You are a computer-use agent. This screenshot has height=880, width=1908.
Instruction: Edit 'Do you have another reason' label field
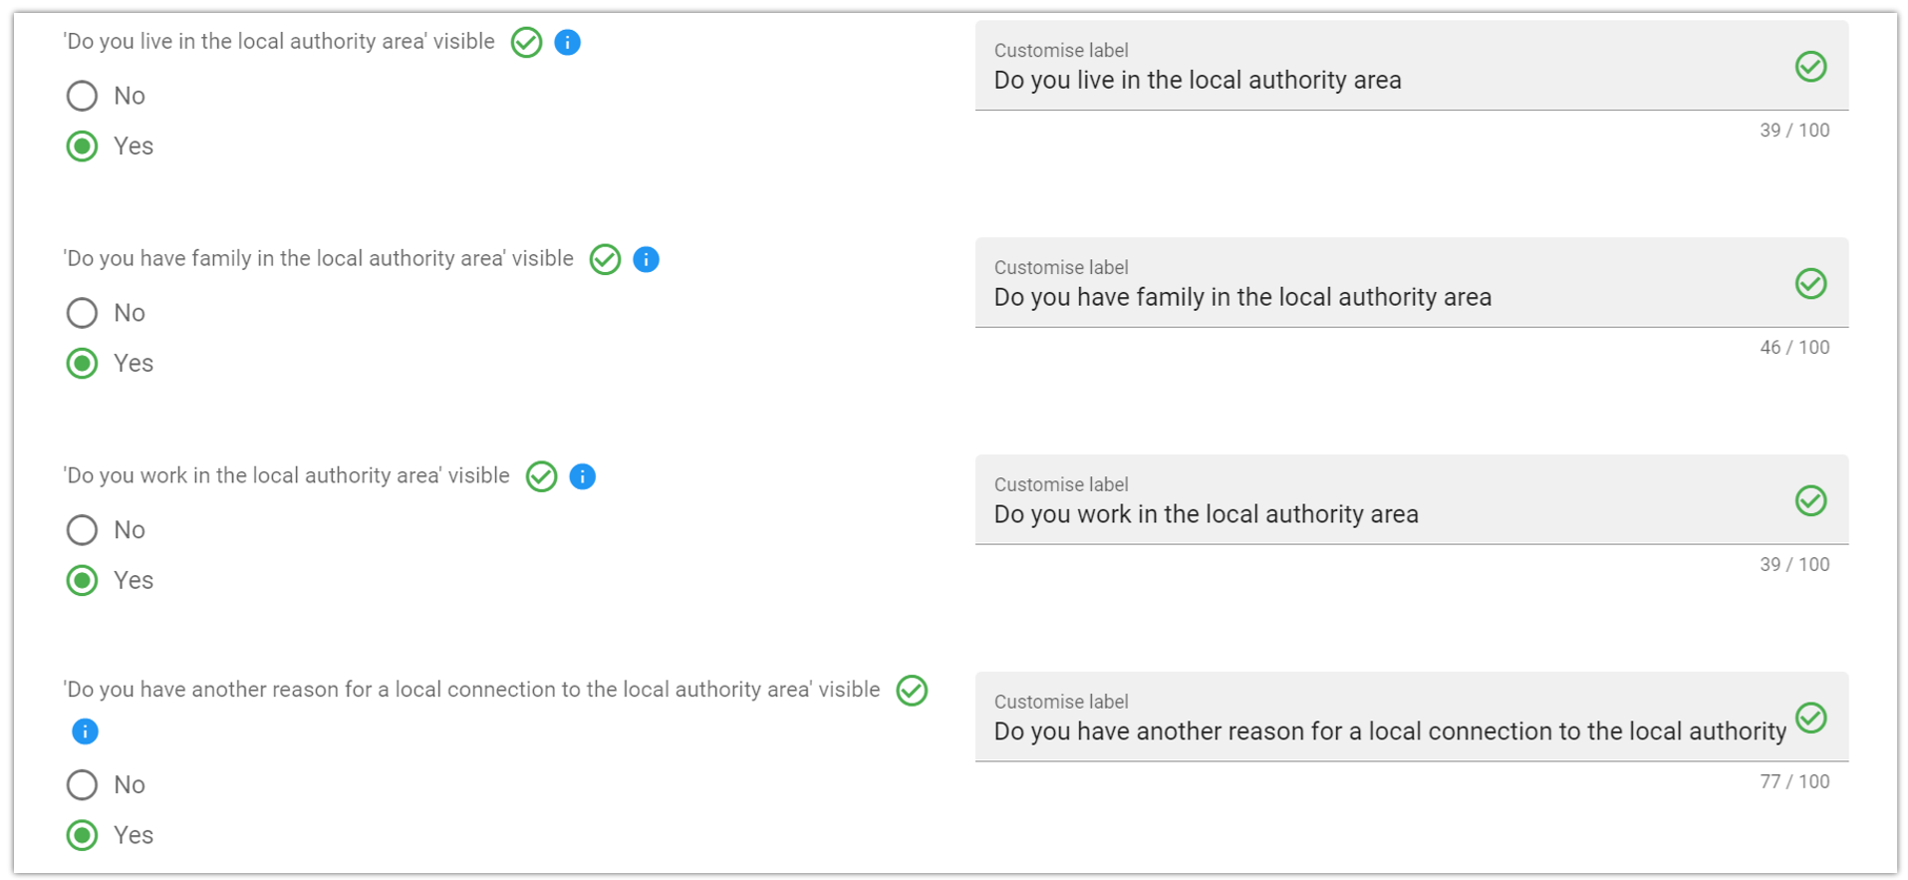click(x=1375, y=732)
